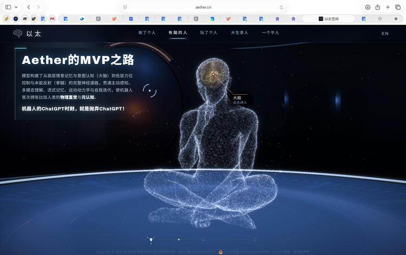Click the 大脑 点击进入 label
Viewport: 406px width, 255px height.
(x=240, y=100)
